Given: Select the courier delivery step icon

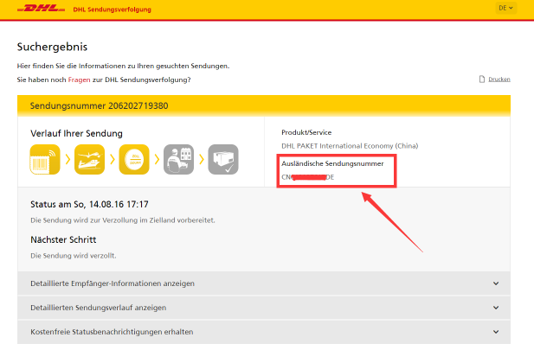Looking at the screenshot, I should (x=179, y=159).
